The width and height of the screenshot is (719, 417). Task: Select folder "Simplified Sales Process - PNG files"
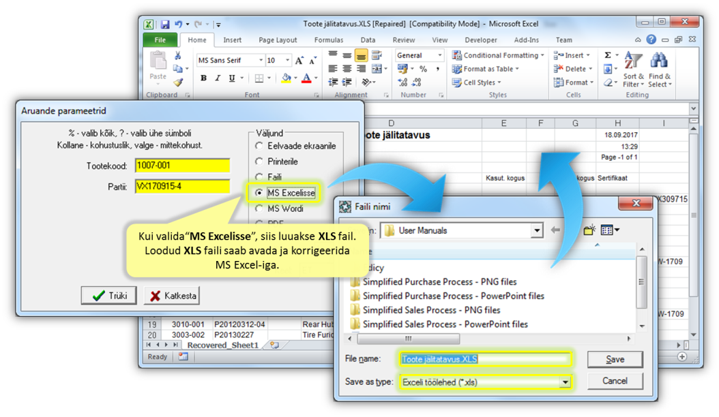tap(432, 310)
